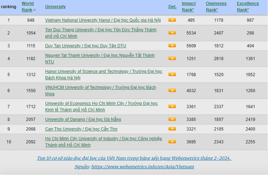Open the Top 10 Webometrics caption link
This screenshot has height=175, width=268.
pyautogui.click(x=134, y=158)
